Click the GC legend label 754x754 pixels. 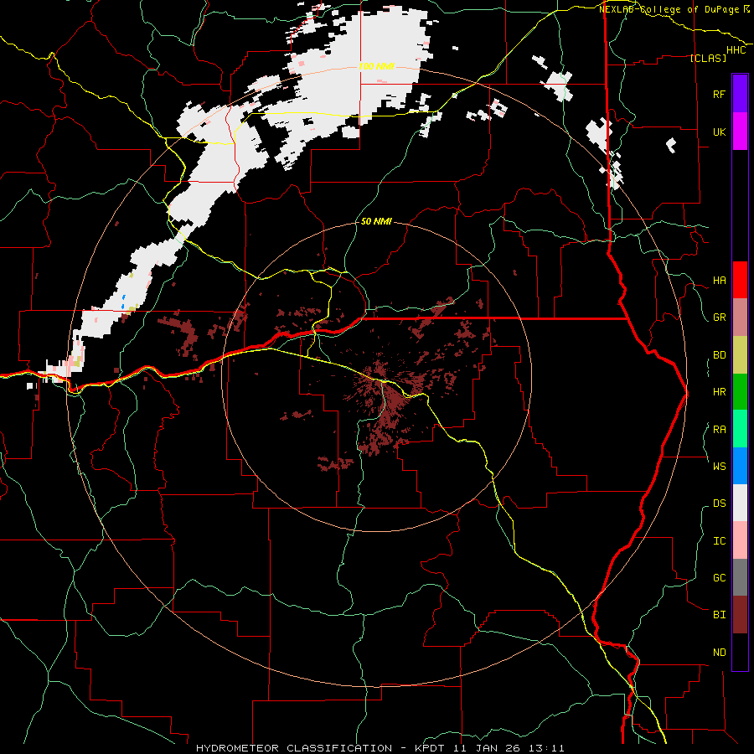tap(719, 577)
